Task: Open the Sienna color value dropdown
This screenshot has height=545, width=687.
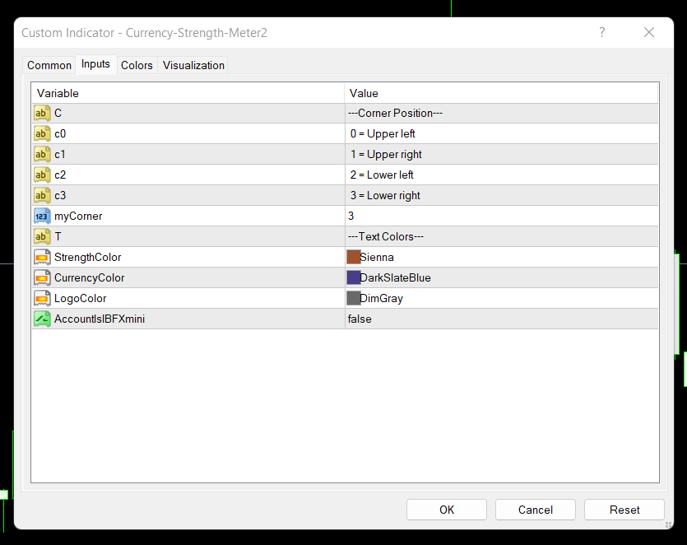Action: [501, 257]
